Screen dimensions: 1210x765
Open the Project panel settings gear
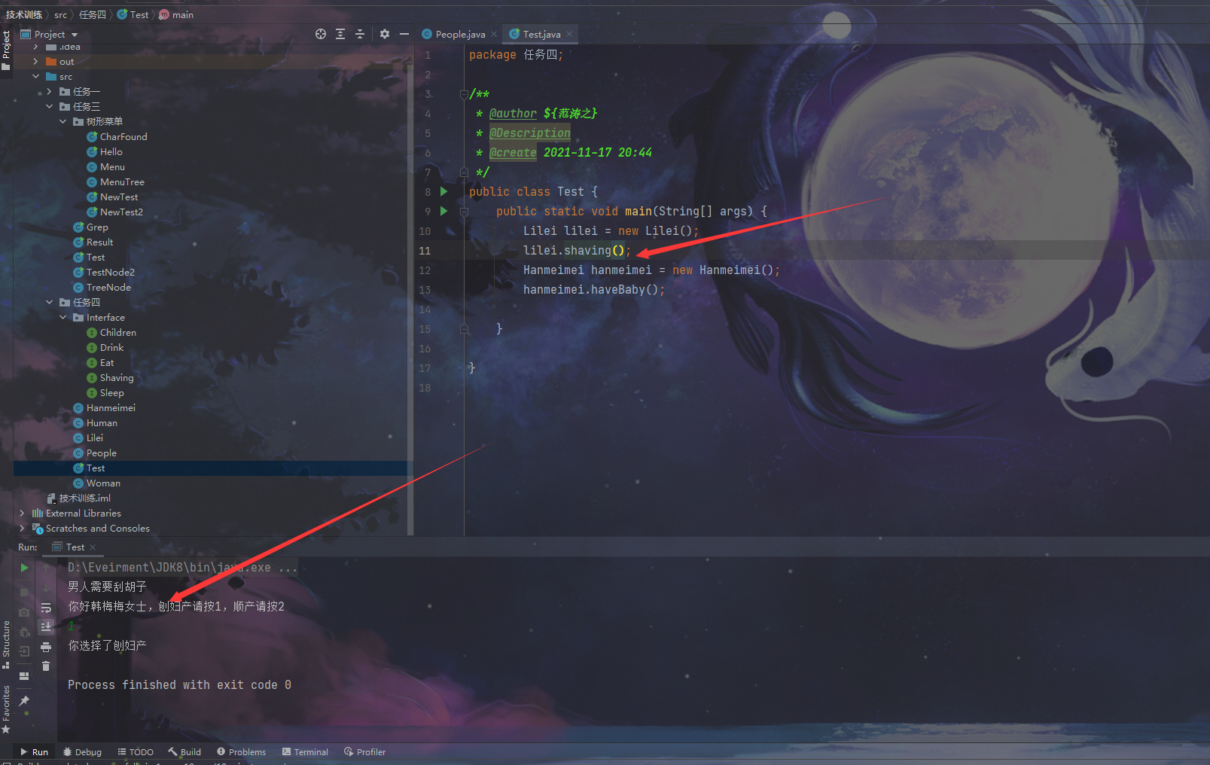point(385,34)
